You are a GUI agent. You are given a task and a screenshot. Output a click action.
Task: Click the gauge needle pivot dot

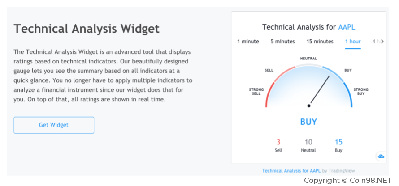[308, 106]
